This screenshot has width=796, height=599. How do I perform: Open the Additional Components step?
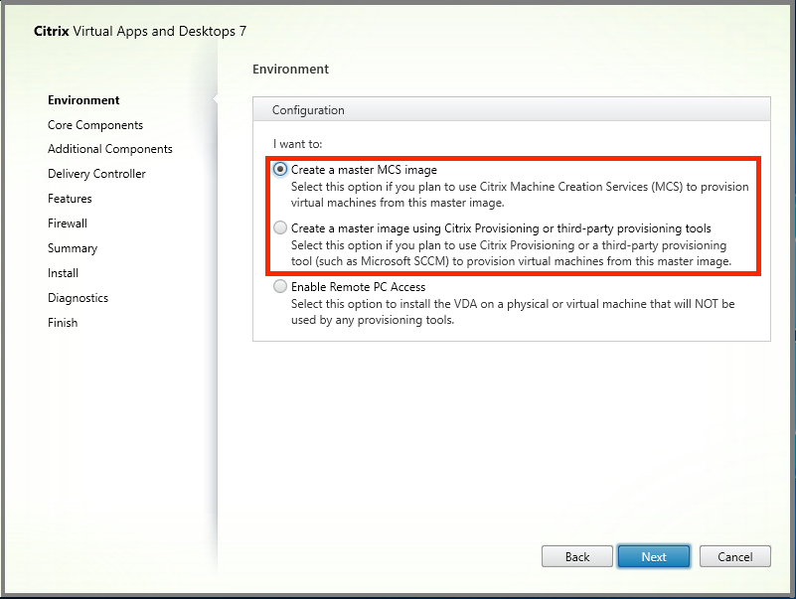[x=110, y=149]
